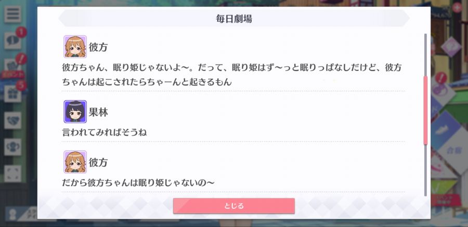Select the 言われてみればそうね dialogue line
The width and height of the screenshot is (468, 227).
coord(104,132)
